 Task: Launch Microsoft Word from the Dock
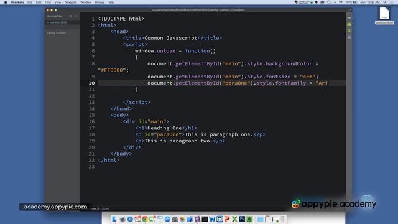[212, 219]
